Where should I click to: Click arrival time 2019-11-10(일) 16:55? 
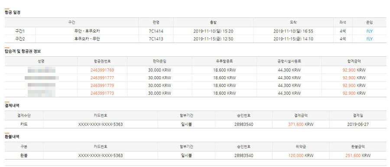293,31
